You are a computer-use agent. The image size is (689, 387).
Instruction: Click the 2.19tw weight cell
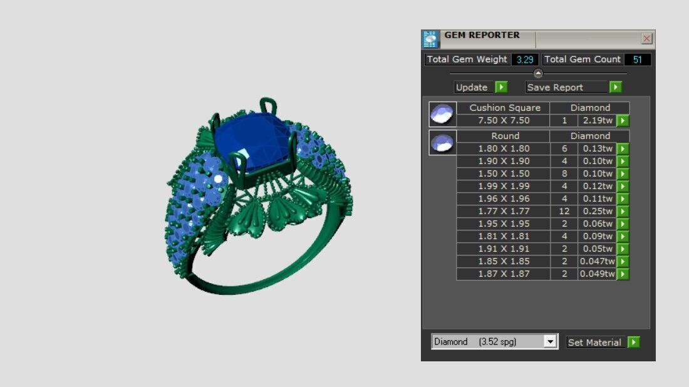pos(597,120)
